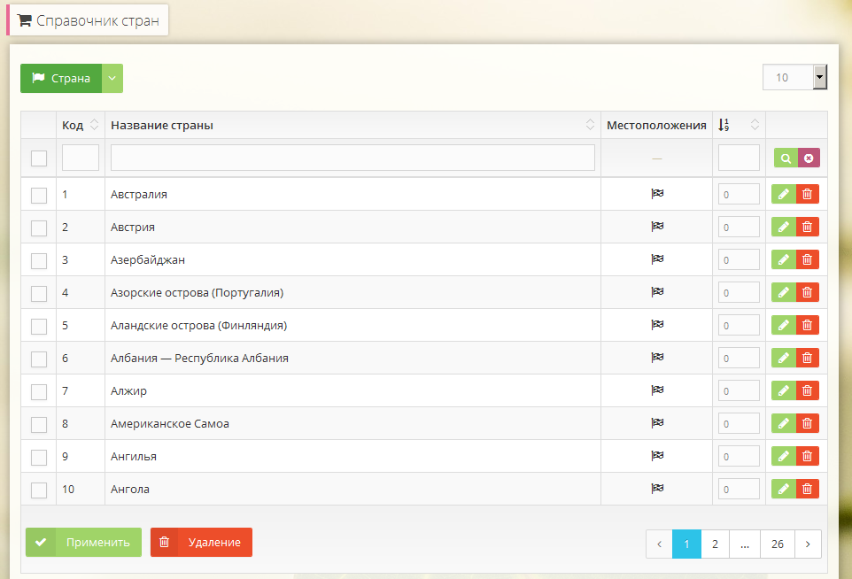Click the green search filter icon

pyautogui.click(x=786, y=158)
